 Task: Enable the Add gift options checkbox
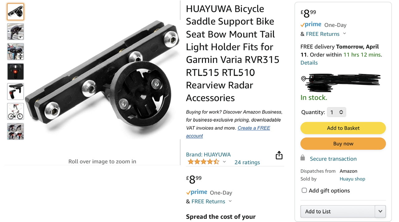(304, 190)
